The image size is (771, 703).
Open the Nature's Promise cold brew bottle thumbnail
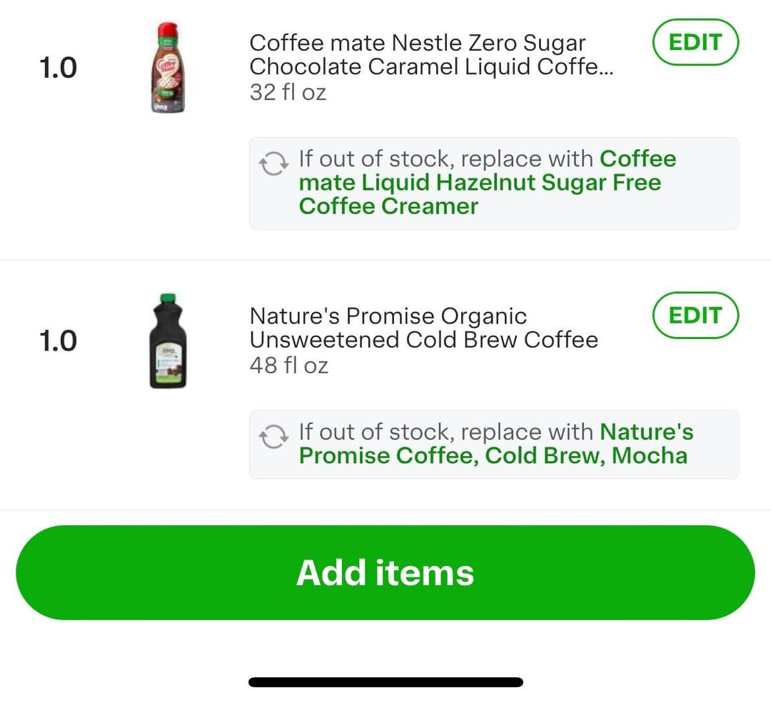[x=168, y=340]
